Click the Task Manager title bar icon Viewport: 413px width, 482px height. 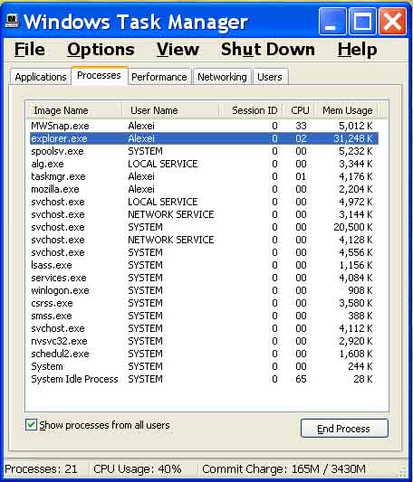pos(13,22)
